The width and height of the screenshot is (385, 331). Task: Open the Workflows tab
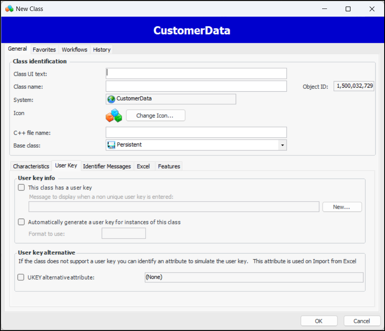click(x=74, y=49)
